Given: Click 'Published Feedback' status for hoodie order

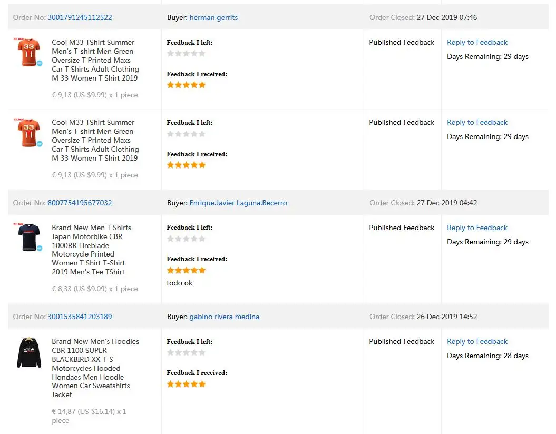Looking at the screenshot, I should point(402,341).
